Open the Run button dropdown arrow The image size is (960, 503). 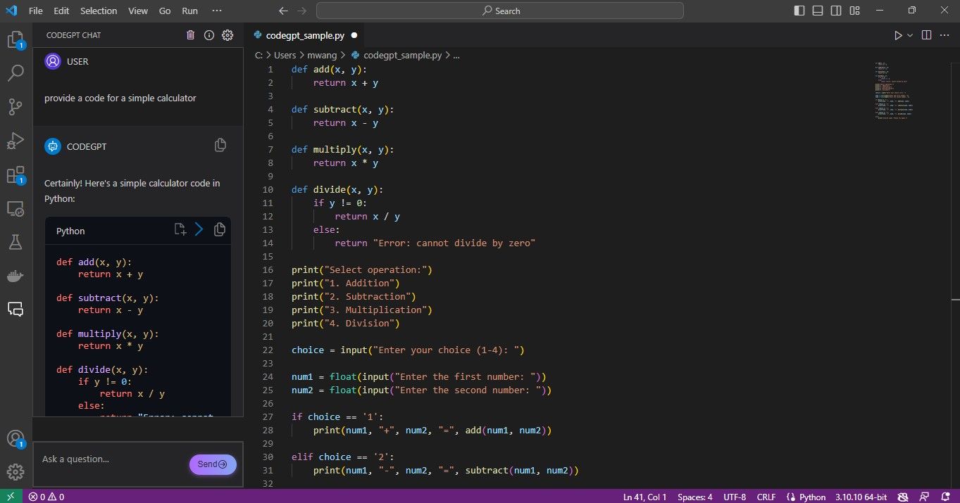[x=908, y=34]
